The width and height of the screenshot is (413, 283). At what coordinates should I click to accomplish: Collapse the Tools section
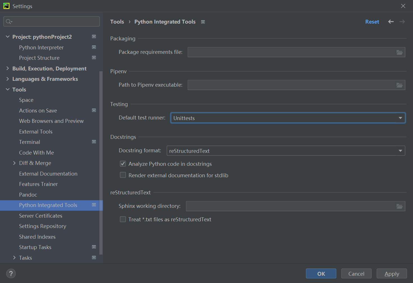tap(8, 89)
